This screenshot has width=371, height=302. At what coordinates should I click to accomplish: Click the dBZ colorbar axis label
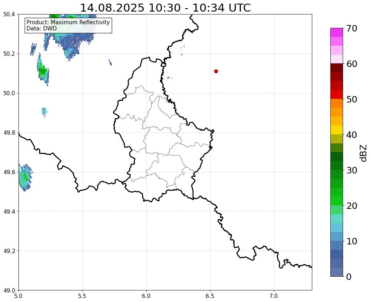pyautogui.click(x=364, y=153)
